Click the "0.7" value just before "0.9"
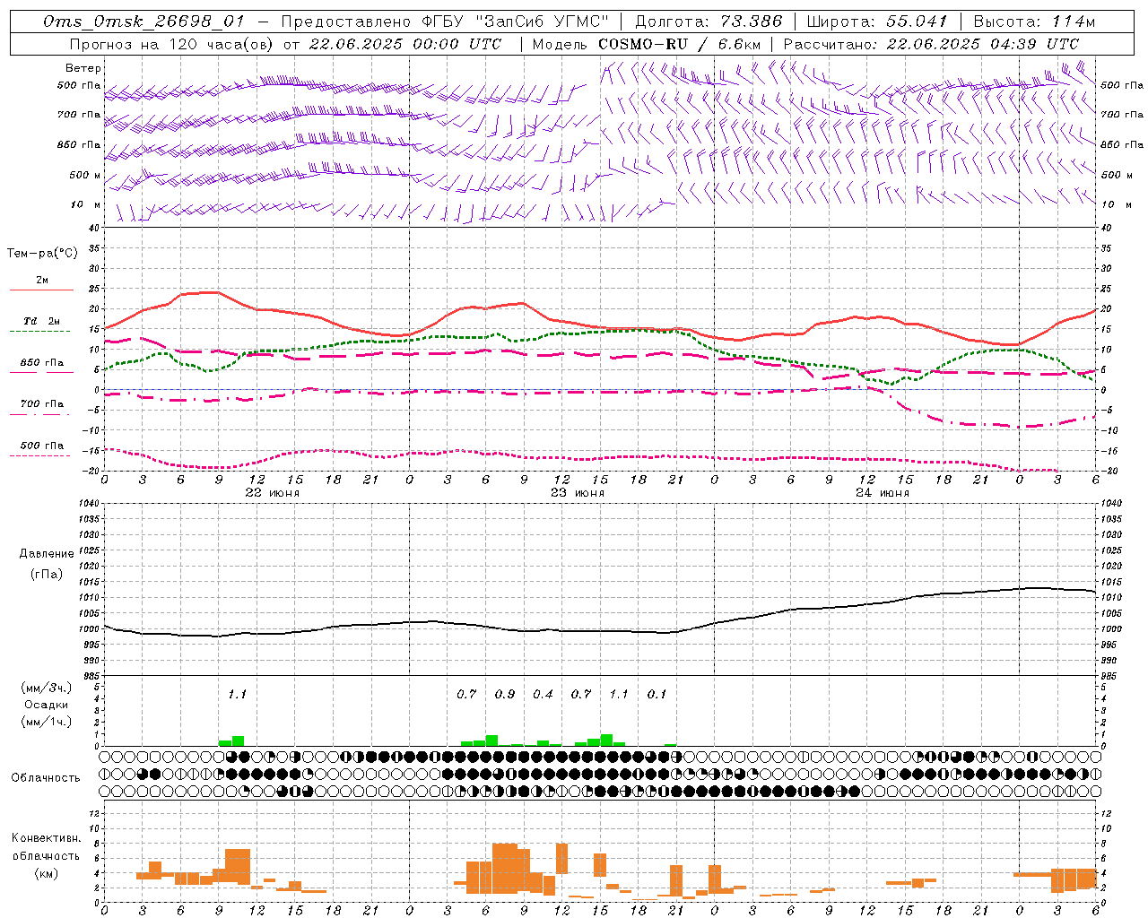1148x918 pixels. (466, 695)
